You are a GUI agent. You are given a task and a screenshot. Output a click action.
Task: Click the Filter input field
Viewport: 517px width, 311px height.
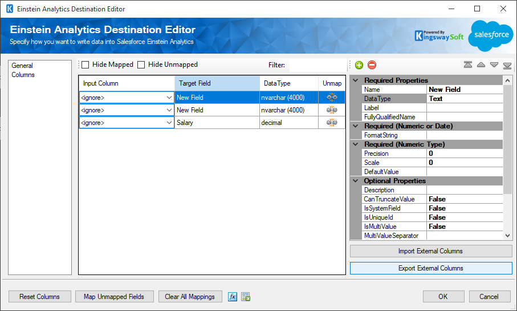[317, 65]
